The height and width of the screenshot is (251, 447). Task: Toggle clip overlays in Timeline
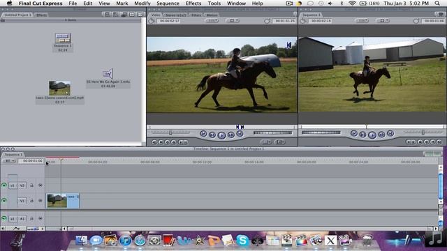pyautogui.click(x=16, y=228)
